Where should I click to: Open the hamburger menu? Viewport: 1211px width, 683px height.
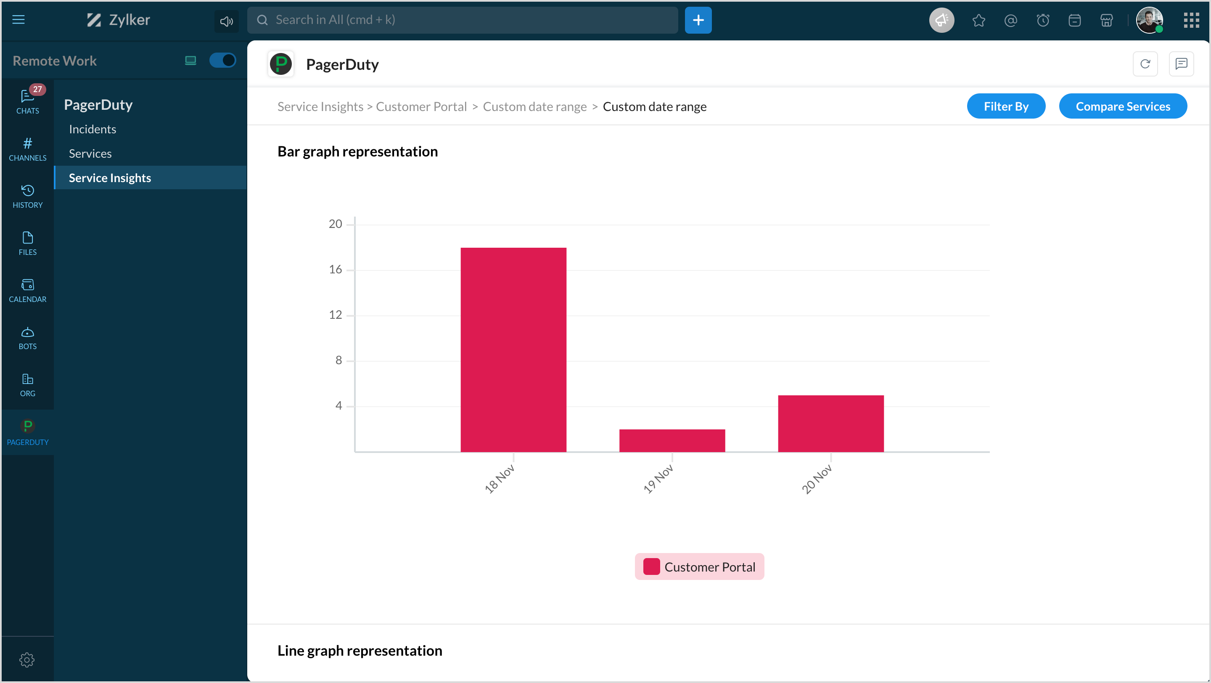(19, 20)
